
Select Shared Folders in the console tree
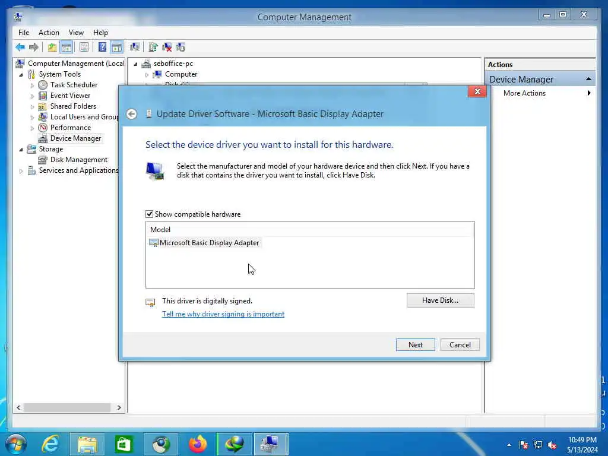tap(73, 106)
